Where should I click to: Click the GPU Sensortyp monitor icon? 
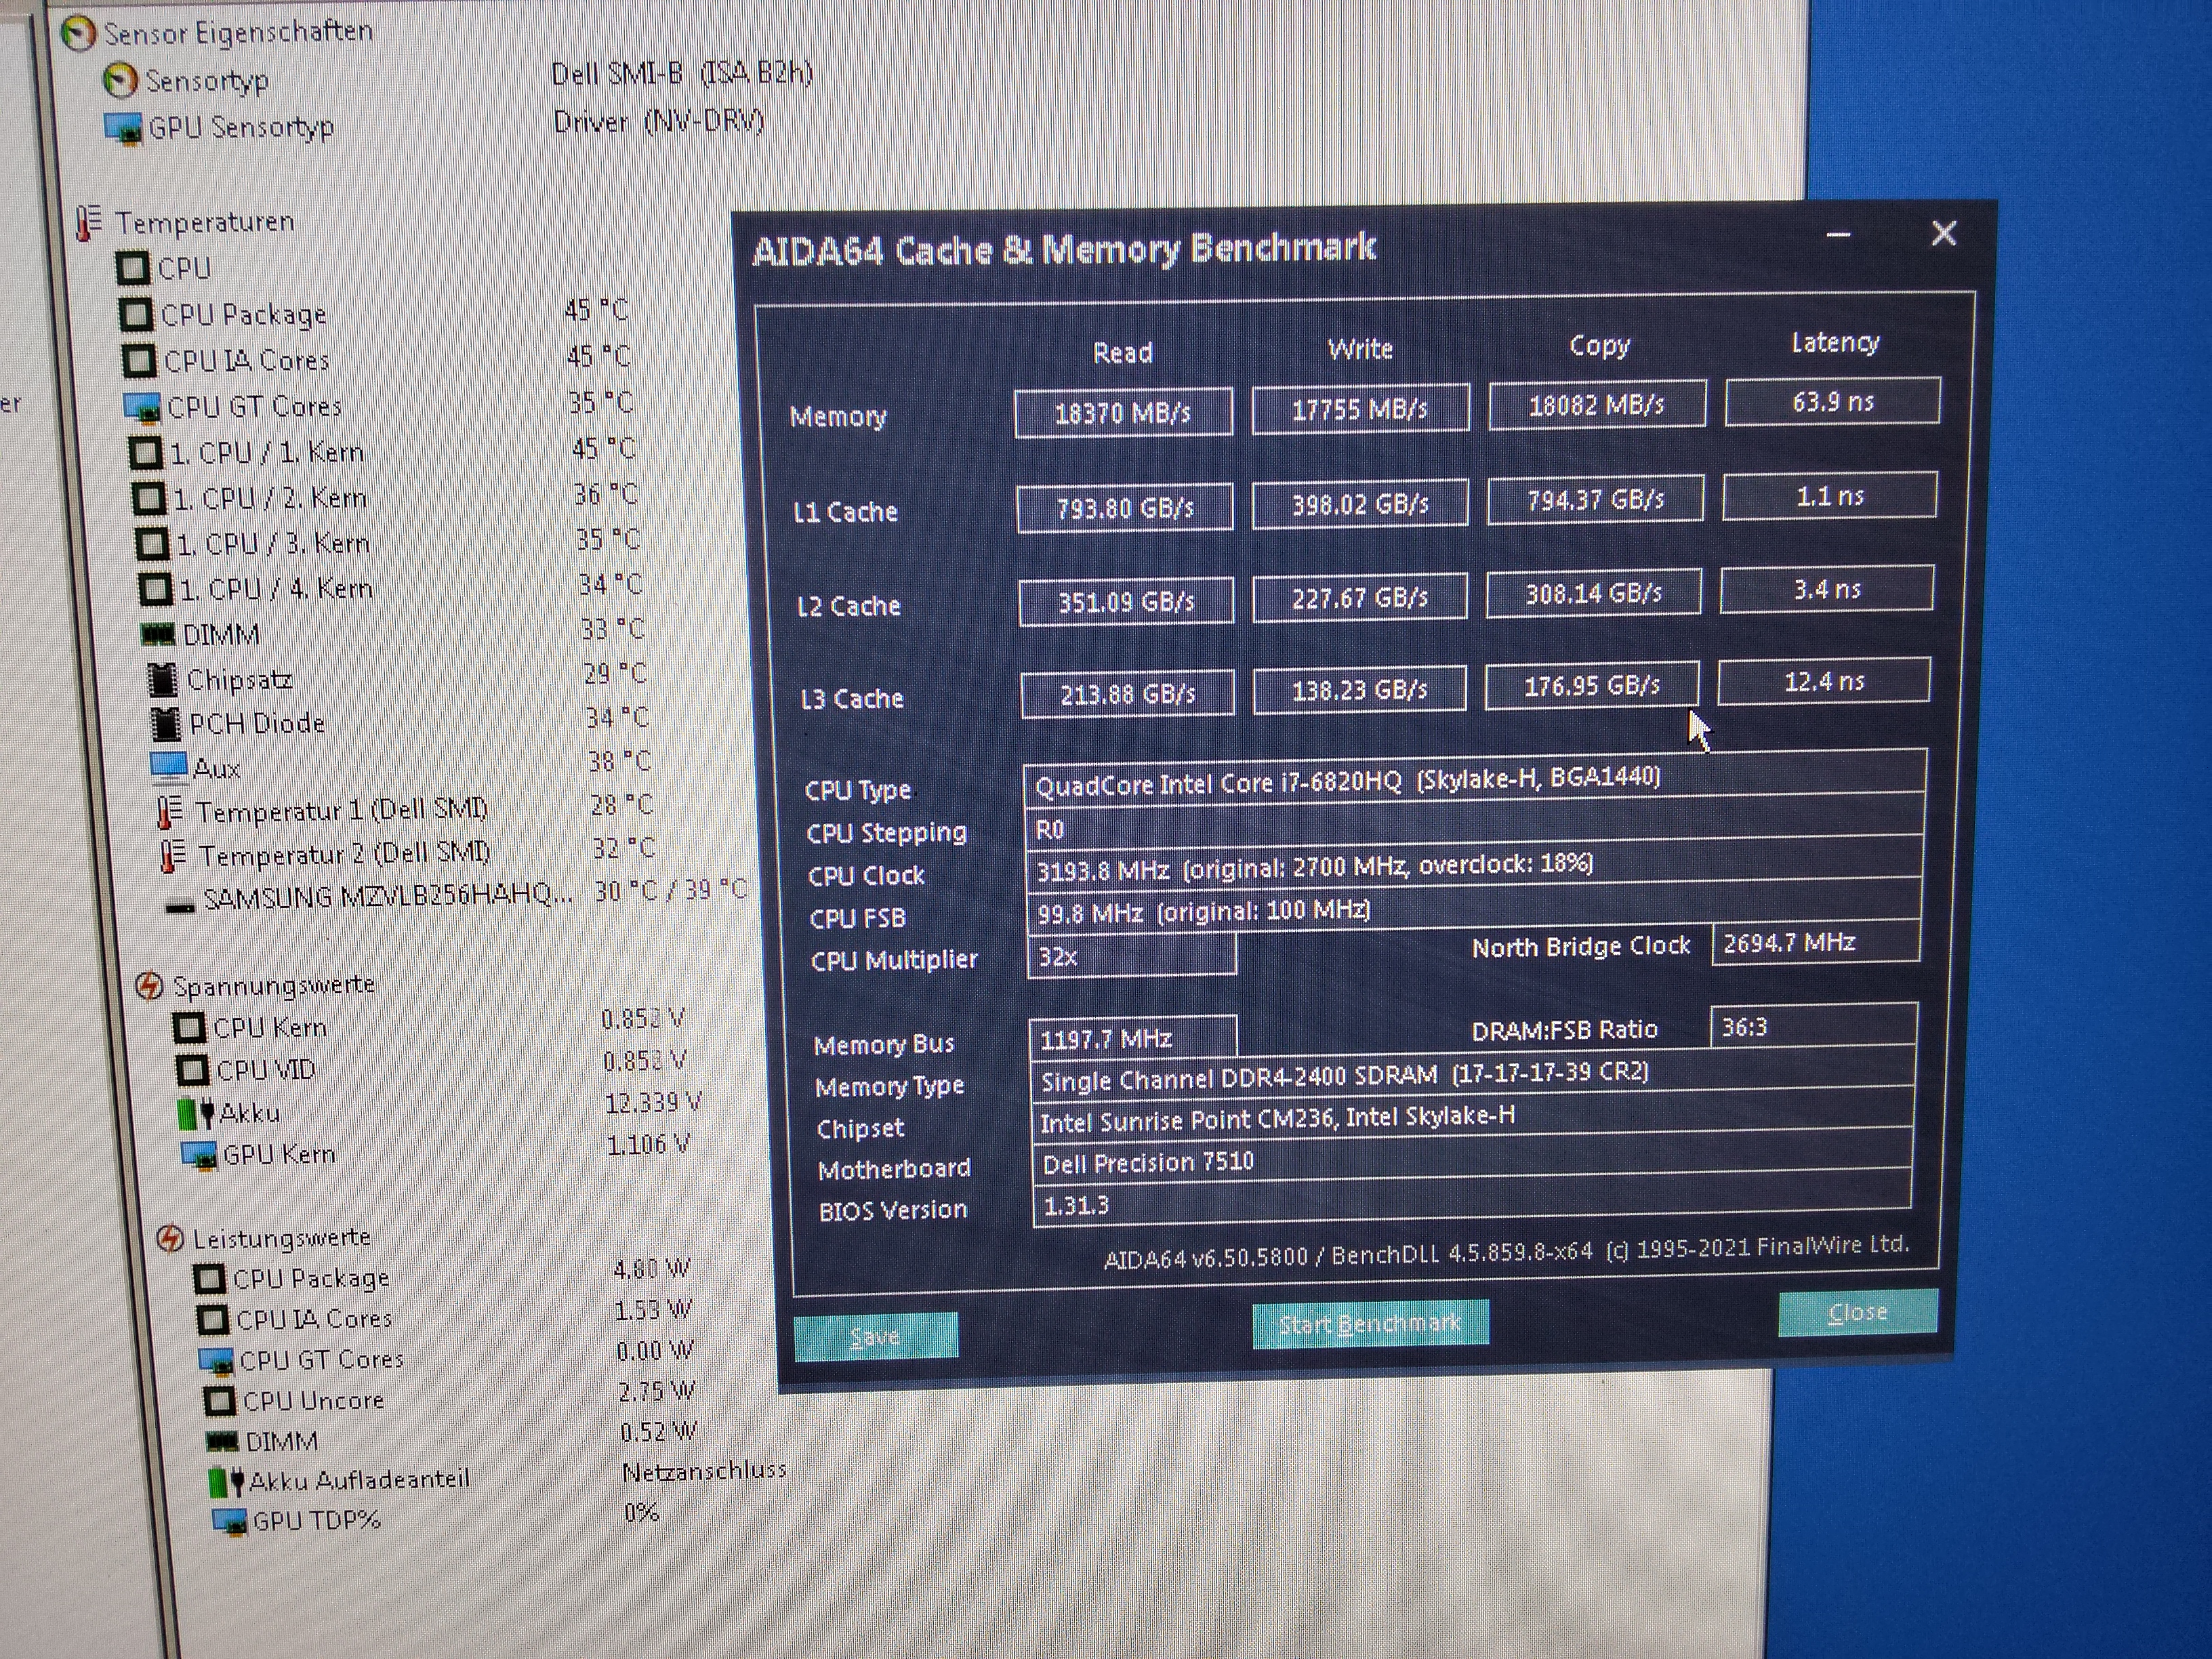tap(123, 128)
